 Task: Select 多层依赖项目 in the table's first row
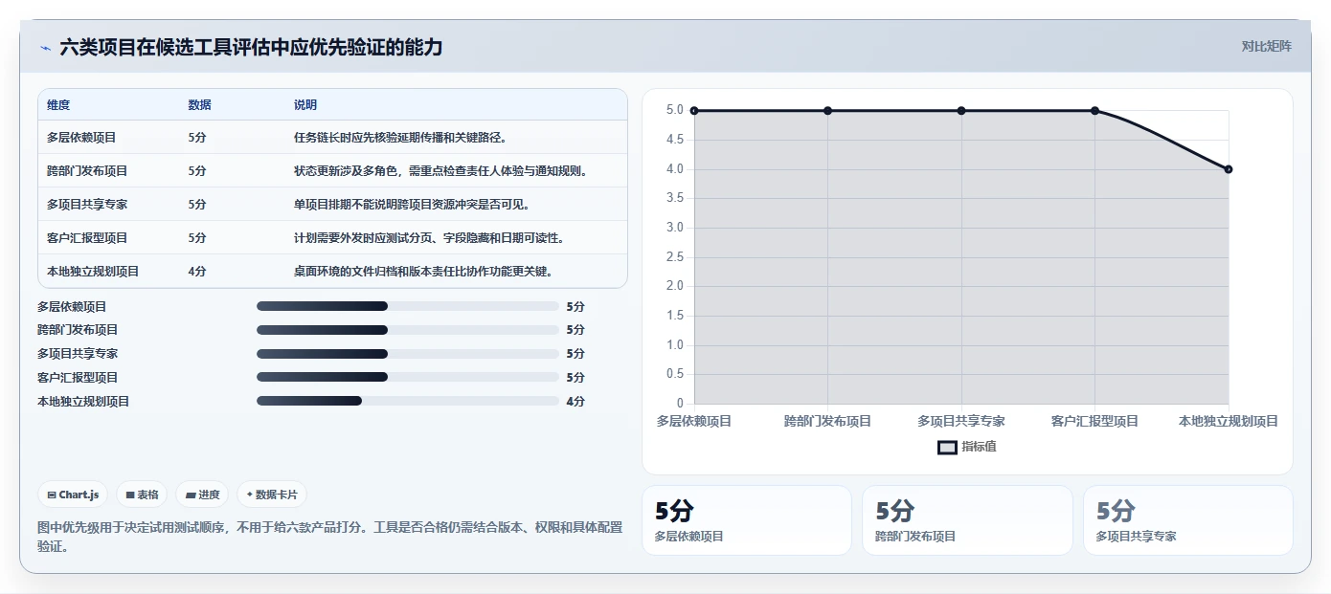pyautogui.click(x=81, y=138)
